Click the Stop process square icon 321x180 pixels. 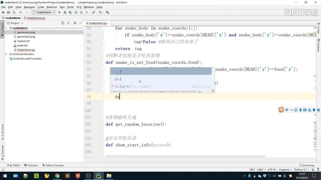87,12
